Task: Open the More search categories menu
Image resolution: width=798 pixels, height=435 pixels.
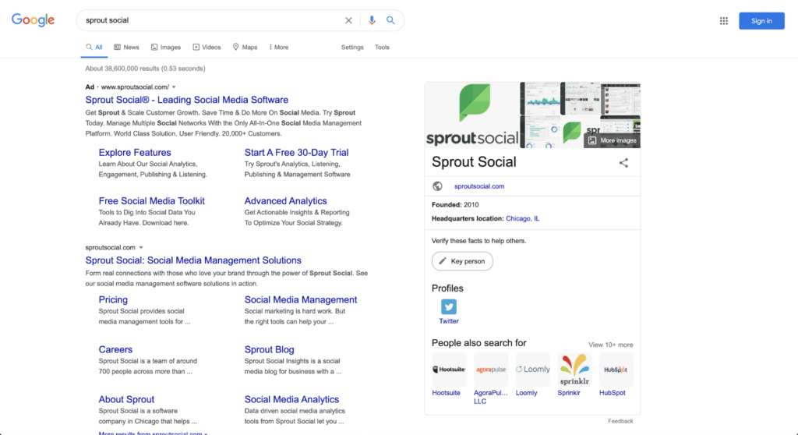Action: click(x=278, y=48)
